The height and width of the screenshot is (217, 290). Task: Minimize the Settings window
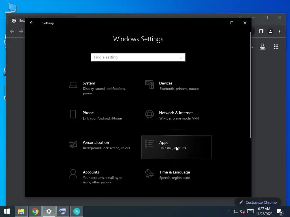[219, 23]
